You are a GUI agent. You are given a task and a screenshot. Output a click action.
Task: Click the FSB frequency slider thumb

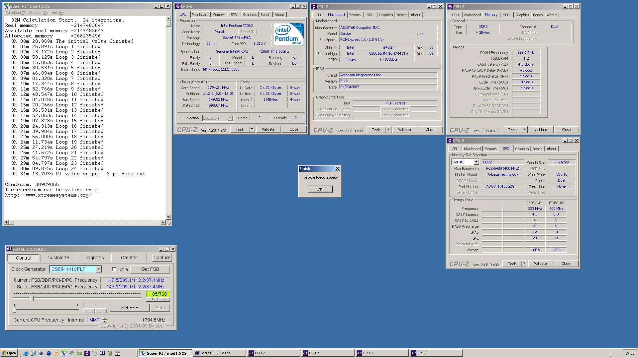click(x=32, y=298)
